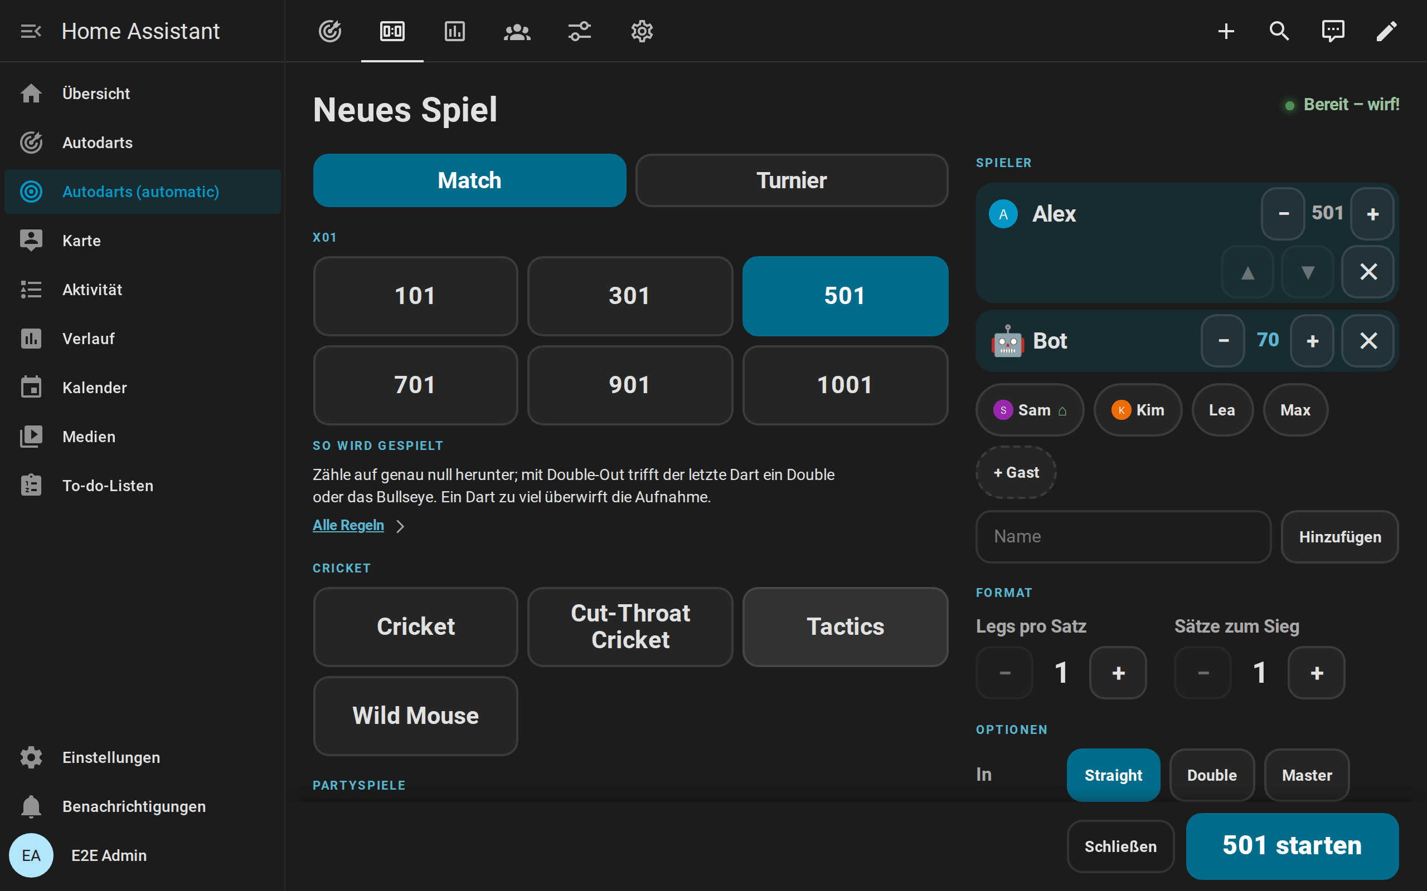
Task: Open the assist chat bubble icon
Action: tap(1333, 31)
